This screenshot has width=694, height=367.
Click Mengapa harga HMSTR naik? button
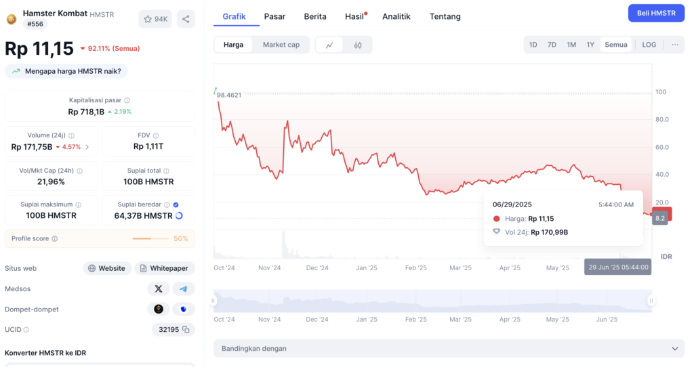pyautogui.click(x=66, y=71)
